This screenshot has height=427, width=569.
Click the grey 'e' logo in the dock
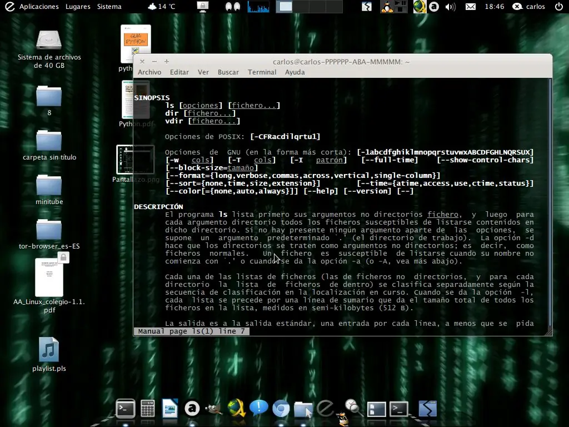326,408
